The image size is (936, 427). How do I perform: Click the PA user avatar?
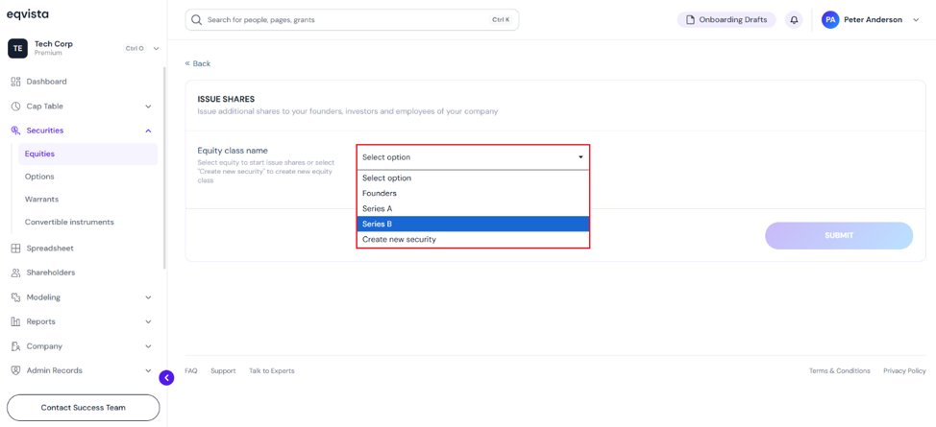[829, 20]
